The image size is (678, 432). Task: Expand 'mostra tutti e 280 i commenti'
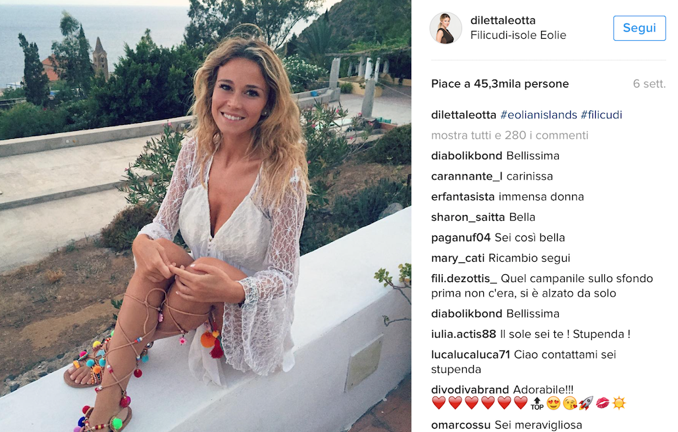509,135
